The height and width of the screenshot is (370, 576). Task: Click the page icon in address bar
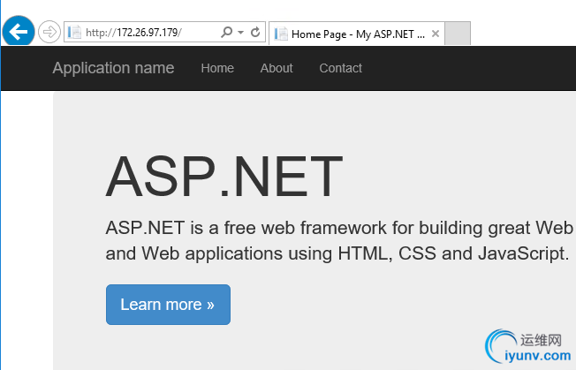(x=74, y=33)
